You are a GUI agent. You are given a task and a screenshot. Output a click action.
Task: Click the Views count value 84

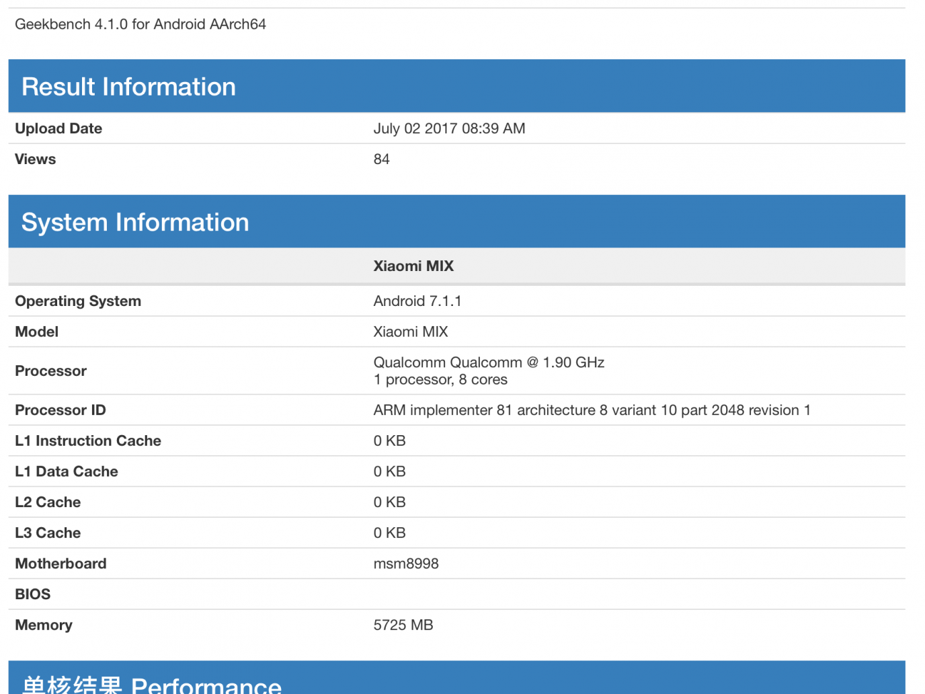coord(381,159)
